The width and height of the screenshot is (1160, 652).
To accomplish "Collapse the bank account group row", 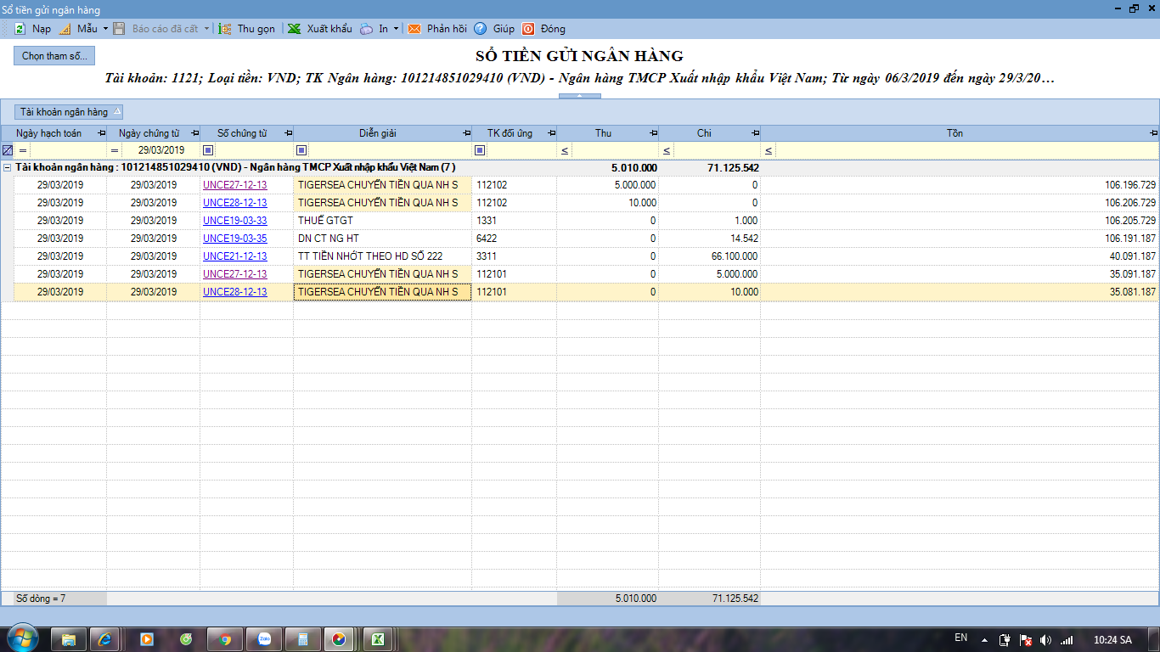I will pyautogui.click(x=8, y=168).
